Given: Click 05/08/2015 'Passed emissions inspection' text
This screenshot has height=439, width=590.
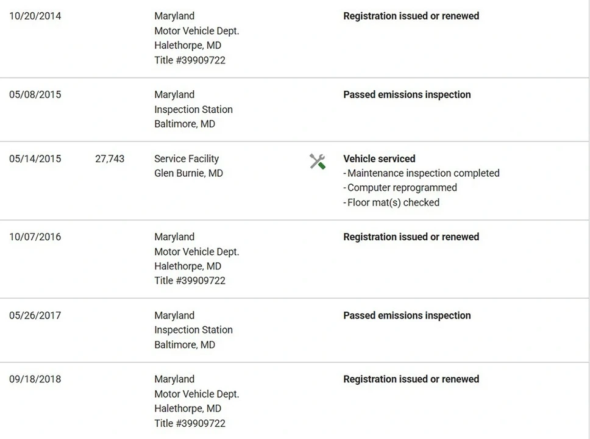Looking at the screenshot, I should pos(407,95).
